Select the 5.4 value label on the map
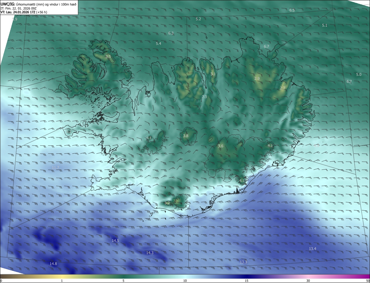 pos(158,44)
